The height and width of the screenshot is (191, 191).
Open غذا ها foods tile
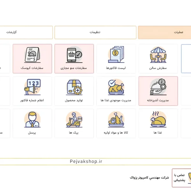pyautogui.click(x=158, y=123)
